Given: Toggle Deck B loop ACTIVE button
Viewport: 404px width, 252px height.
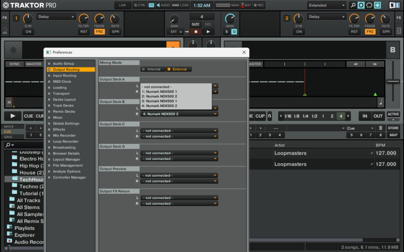Looking at the screenshot, I should point(393,114).
